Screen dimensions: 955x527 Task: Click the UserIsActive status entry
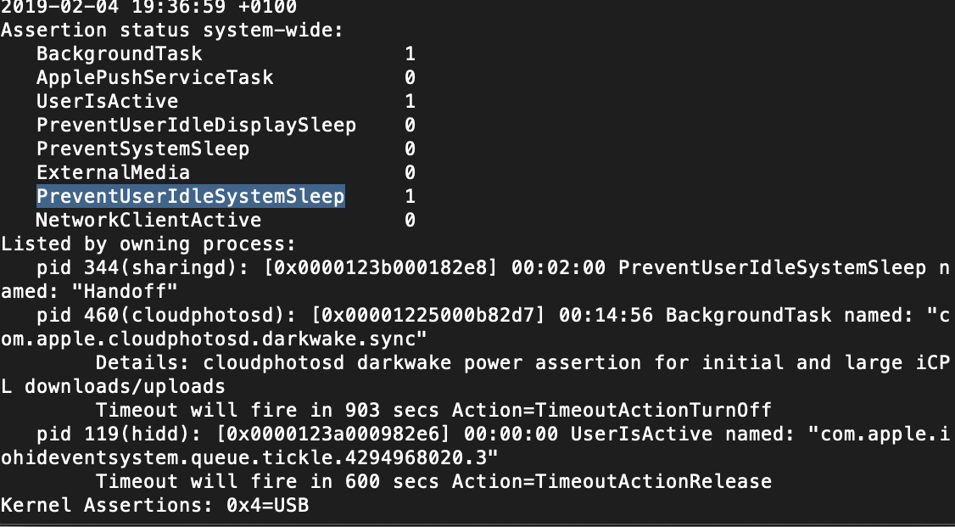point(107,102)
